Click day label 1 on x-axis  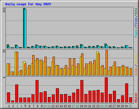point(9,106)
